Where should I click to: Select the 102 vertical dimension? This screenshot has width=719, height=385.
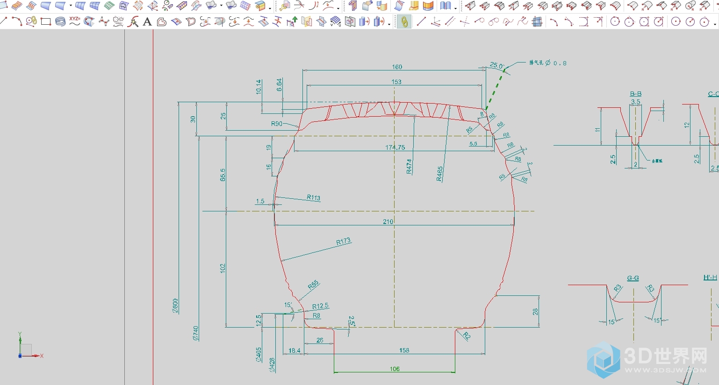223,268
